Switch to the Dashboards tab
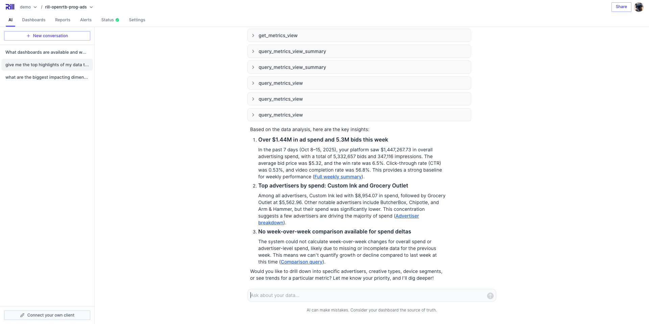 [33, 20]
